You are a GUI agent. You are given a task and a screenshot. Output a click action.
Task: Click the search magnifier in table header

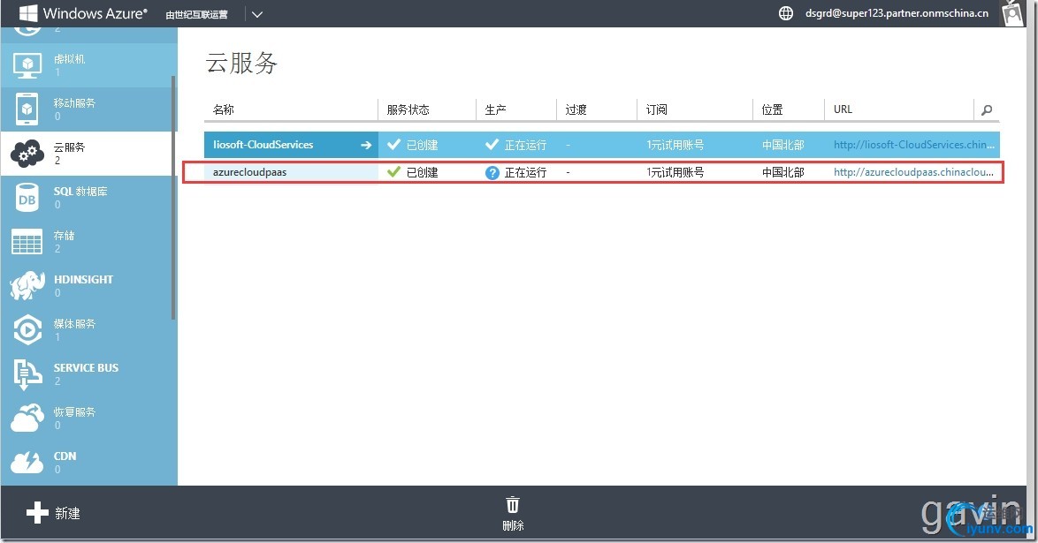tap(987, 109)
